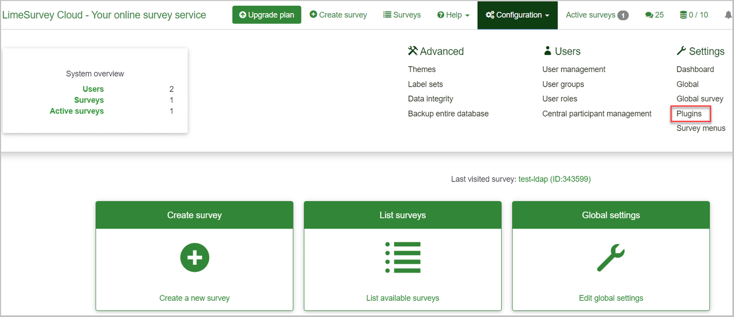Open the storage indicator 0 / 10
The image size is (734, 317).
pos(694,15)
